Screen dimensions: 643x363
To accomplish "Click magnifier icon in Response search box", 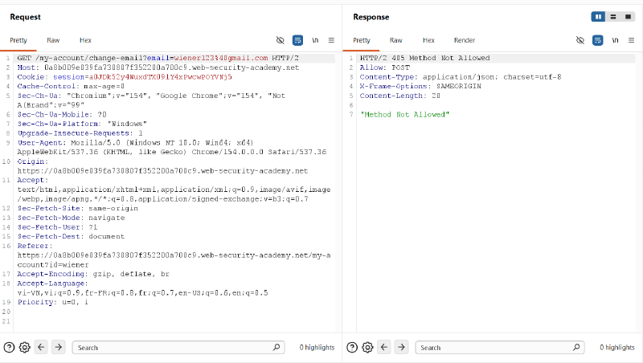I will click(576, 347).
